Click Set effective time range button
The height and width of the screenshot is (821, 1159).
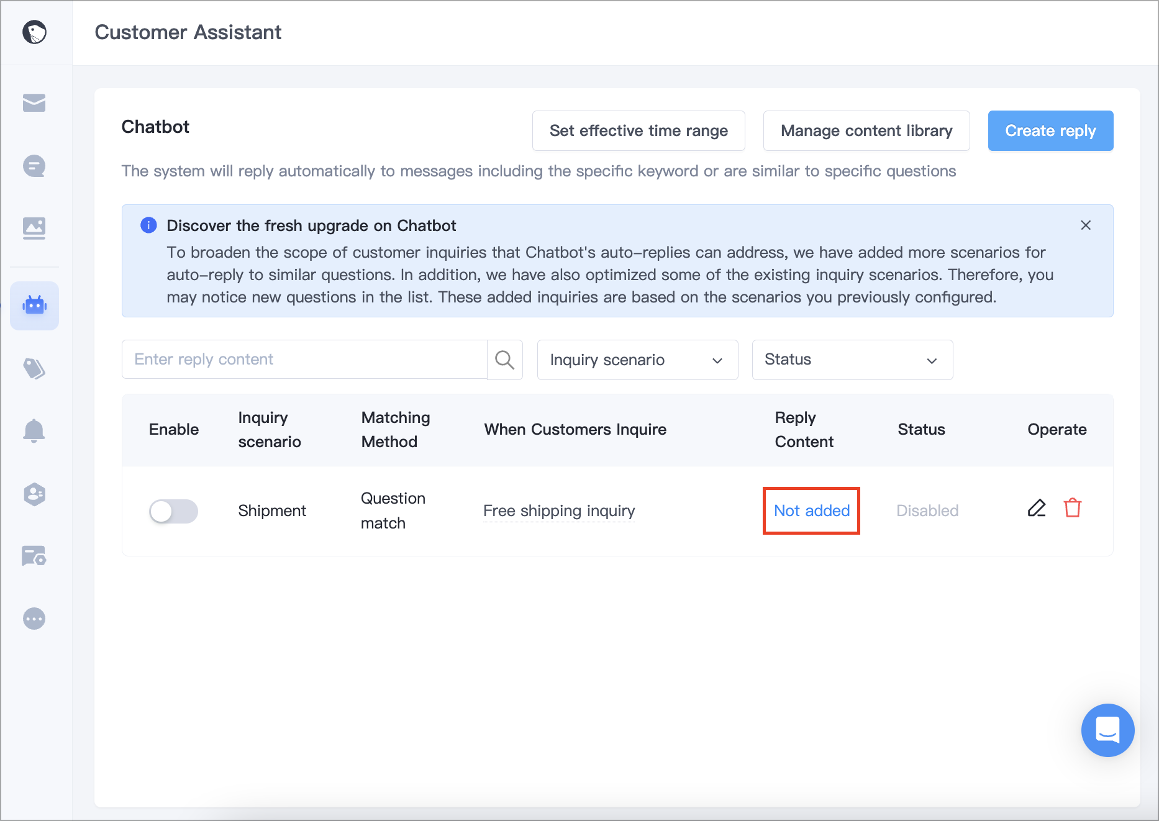(x=639, y=131)
